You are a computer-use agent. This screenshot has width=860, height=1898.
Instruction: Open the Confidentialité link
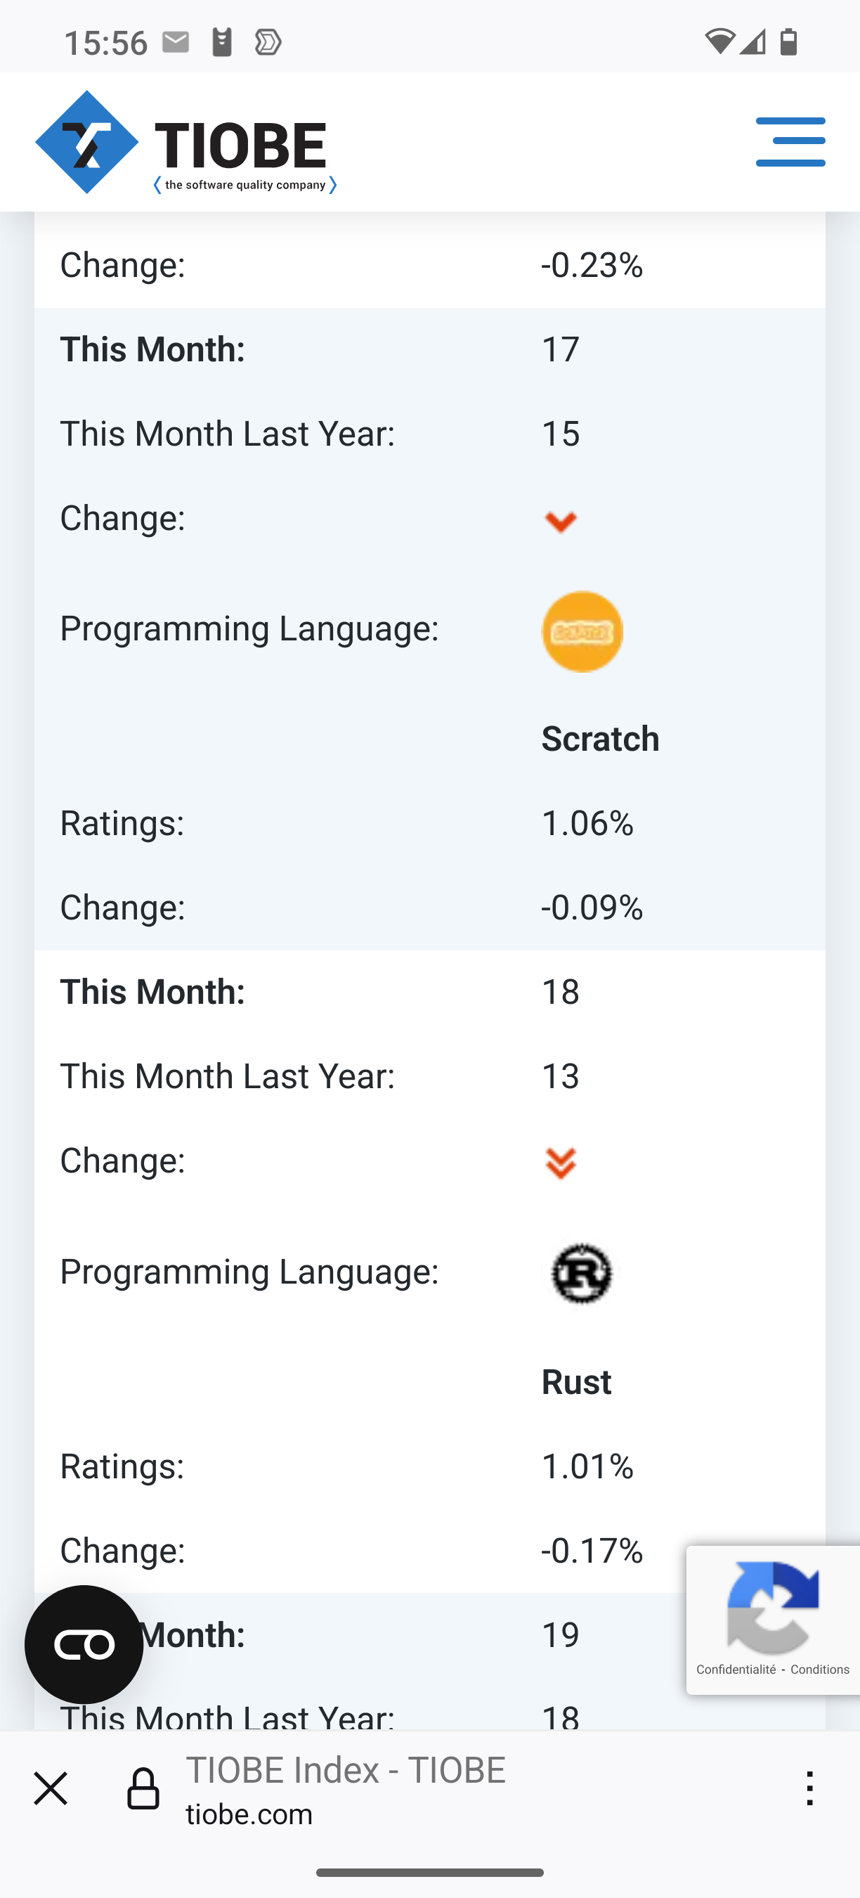pyautogui.click(x=736, y=1670)
